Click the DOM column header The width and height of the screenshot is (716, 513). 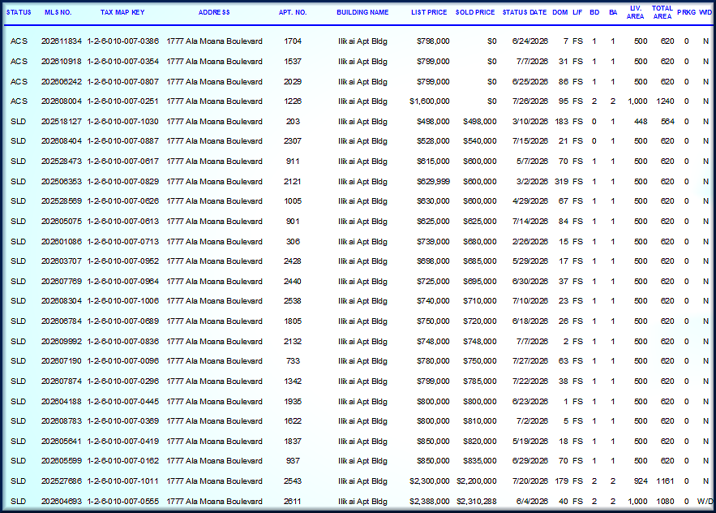[x=560, y=12]
